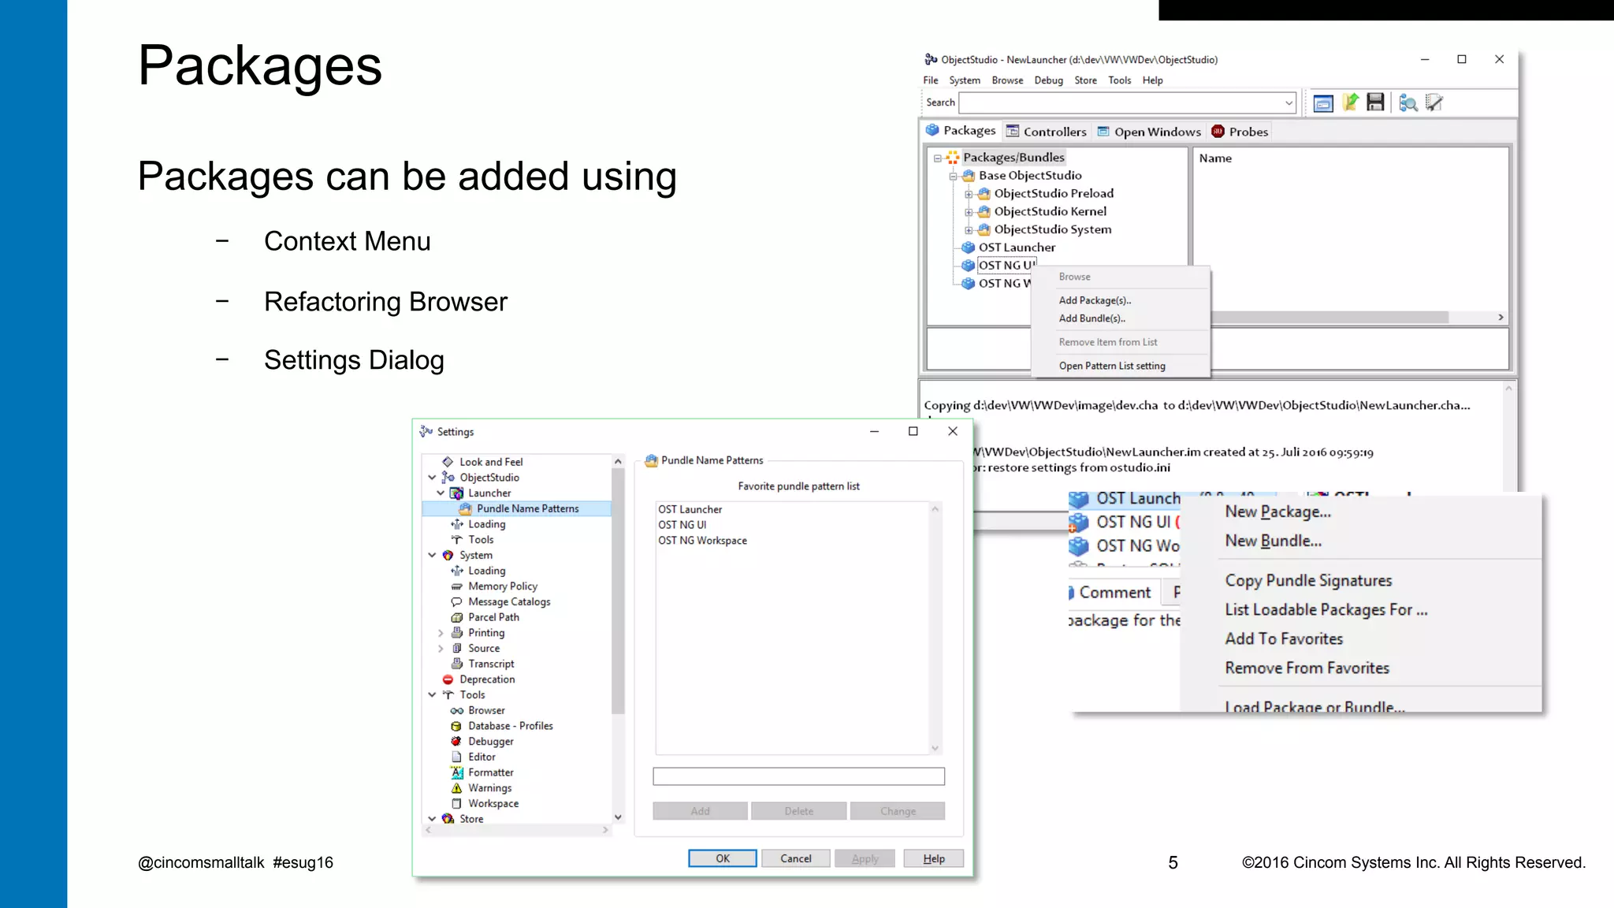The width and height of the screenshot is (1614, 908).
Task: Click the Workspace icon in Settings tree
Action: (x=456, y=804)
